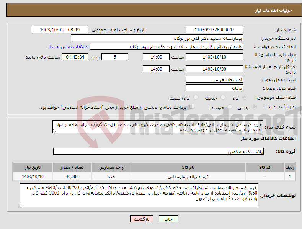The image size is (302, 229).
Task: Click the resize handle of توضیحات خریدار textarea
Action: tap(22, 205)
